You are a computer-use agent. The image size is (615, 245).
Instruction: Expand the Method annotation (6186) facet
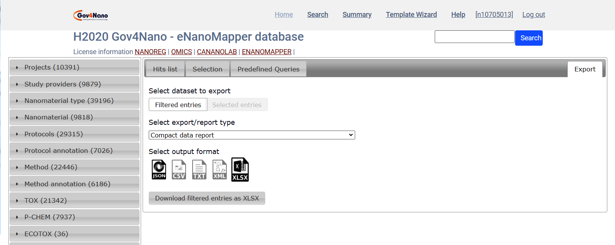(x=75, y=184)
